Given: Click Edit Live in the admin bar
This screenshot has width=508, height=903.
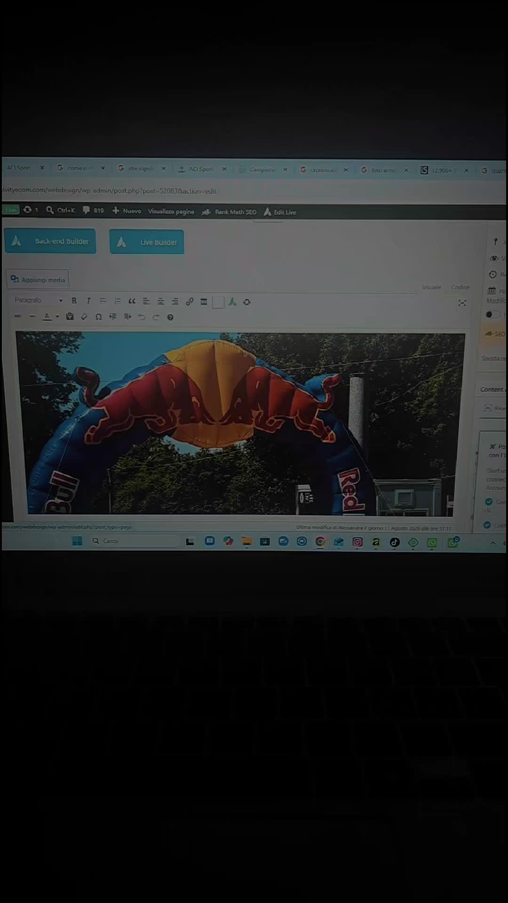Looking at the screenshot, I should [280, 212].
